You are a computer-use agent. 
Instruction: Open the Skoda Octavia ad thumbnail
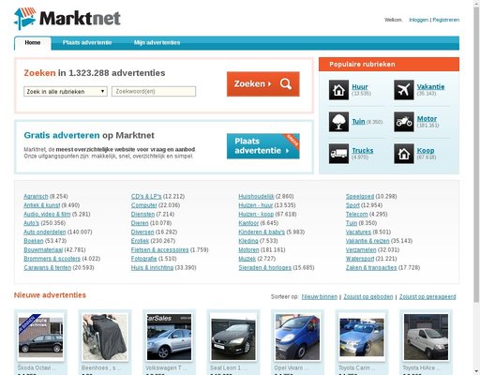pyautogui.click(x=40, y=337)
